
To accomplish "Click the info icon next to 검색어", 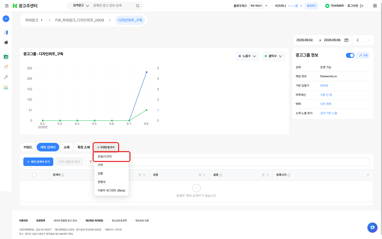I will tap(63, 175).
